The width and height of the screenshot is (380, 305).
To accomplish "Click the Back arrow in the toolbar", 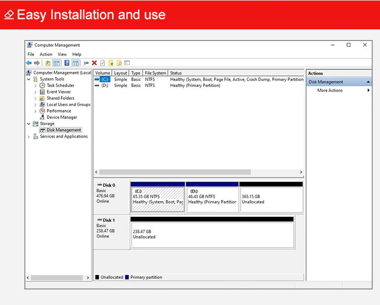I will tap(29, 63).
